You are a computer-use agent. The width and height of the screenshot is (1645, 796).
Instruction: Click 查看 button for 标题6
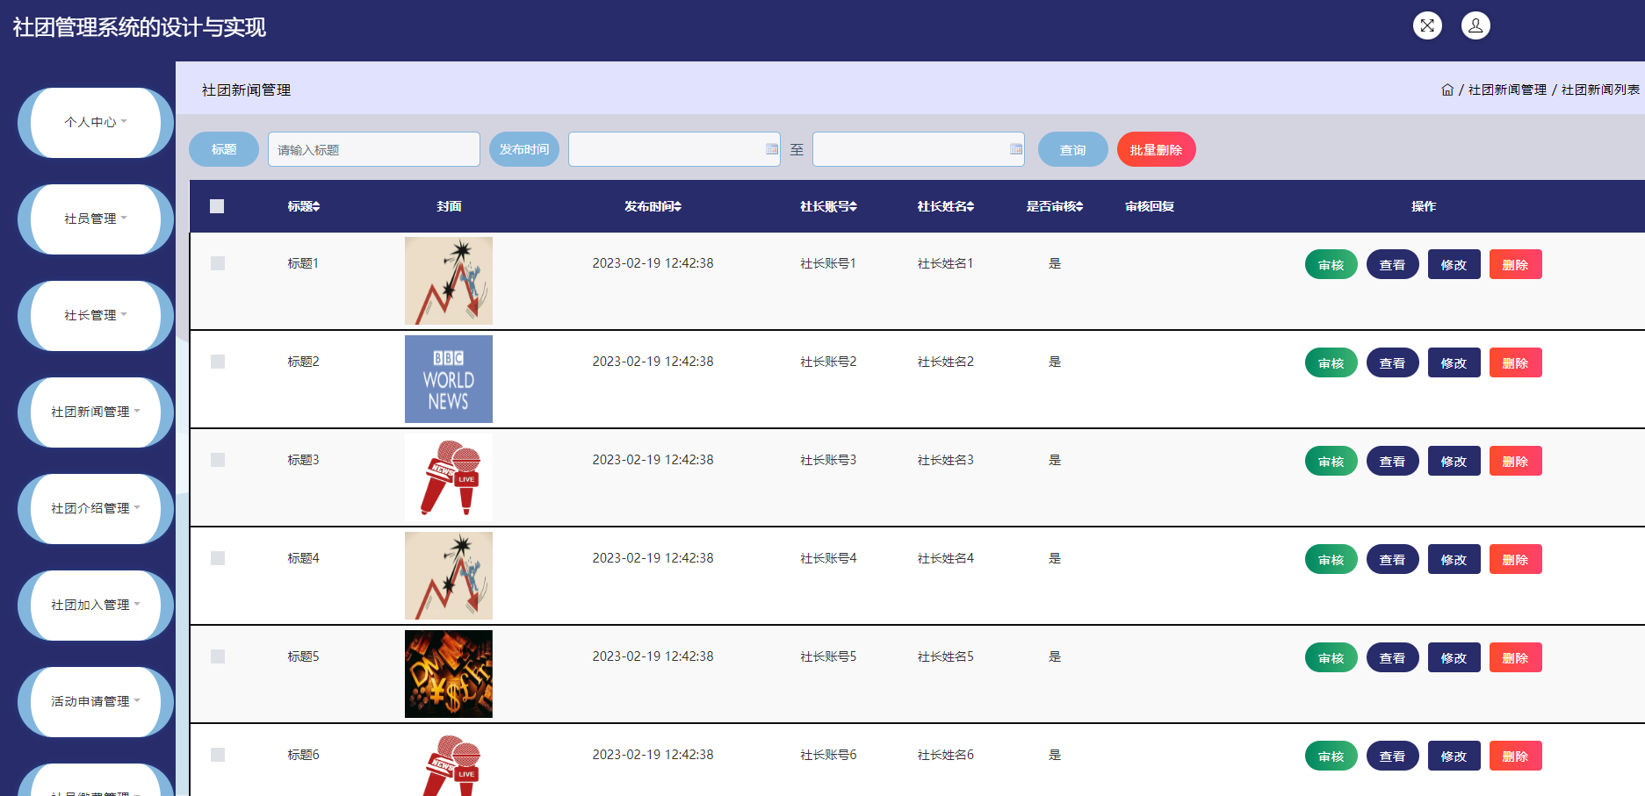click(1393, 756)
